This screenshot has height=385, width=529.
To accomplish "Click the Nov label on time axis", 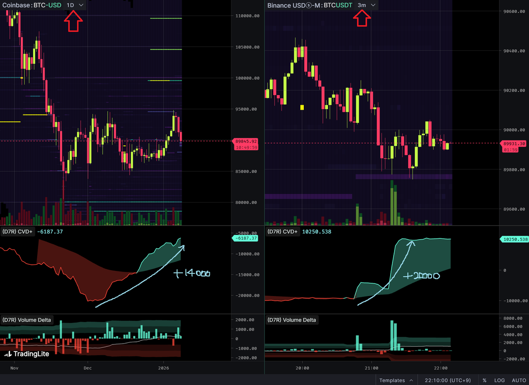I will tap(15, 368).
